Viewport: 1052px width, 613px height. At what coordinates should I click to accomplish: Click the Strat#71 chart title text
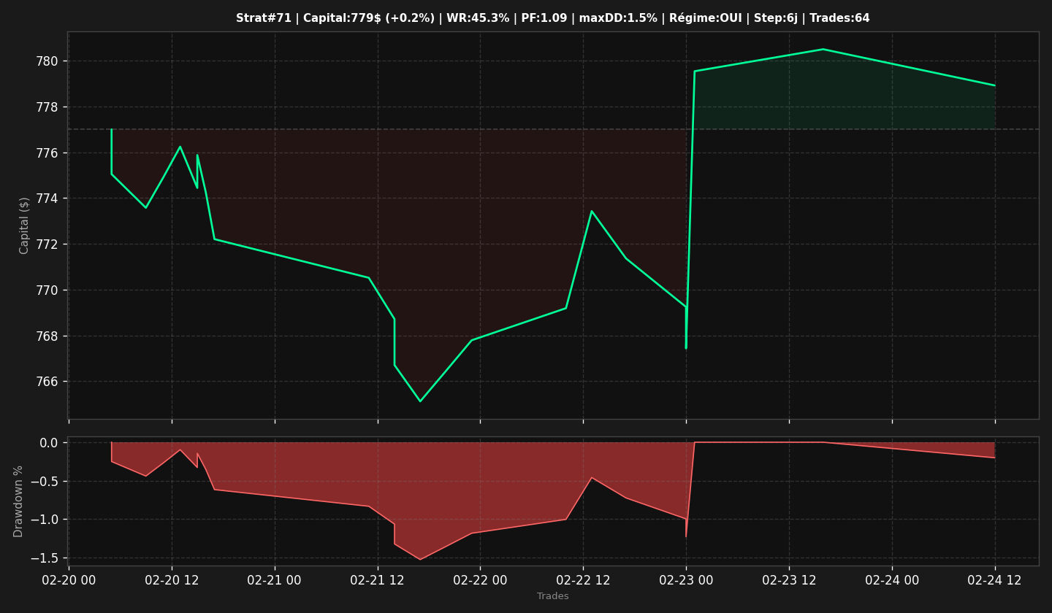click(553, 18)
